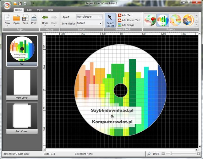Expand the full presets gallery
Image resolution: width=203 pixels, height=159 pixels.
tap(196, 25)
